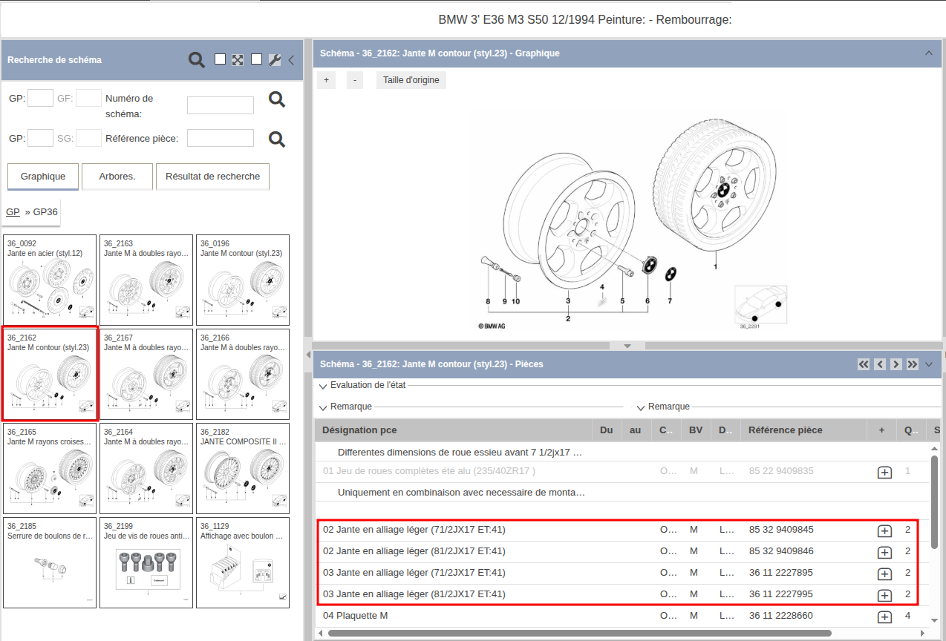This screenshot has height=641, width=946.
Task: Open thumbnail 36_2165 Jante M rayons croisés
Action: [50, 469]
